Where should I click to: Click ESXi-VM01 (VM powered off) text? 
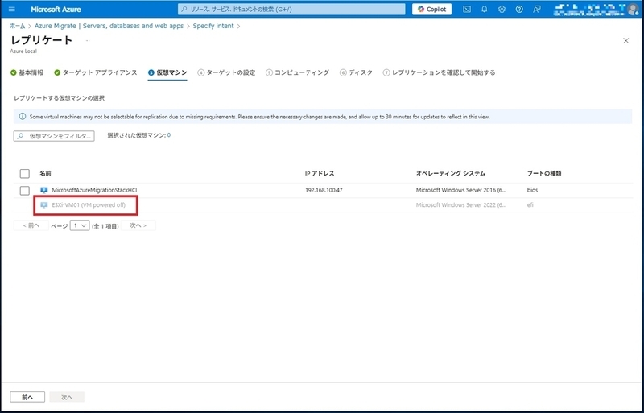pyautogui.click(x=89, y=205)
